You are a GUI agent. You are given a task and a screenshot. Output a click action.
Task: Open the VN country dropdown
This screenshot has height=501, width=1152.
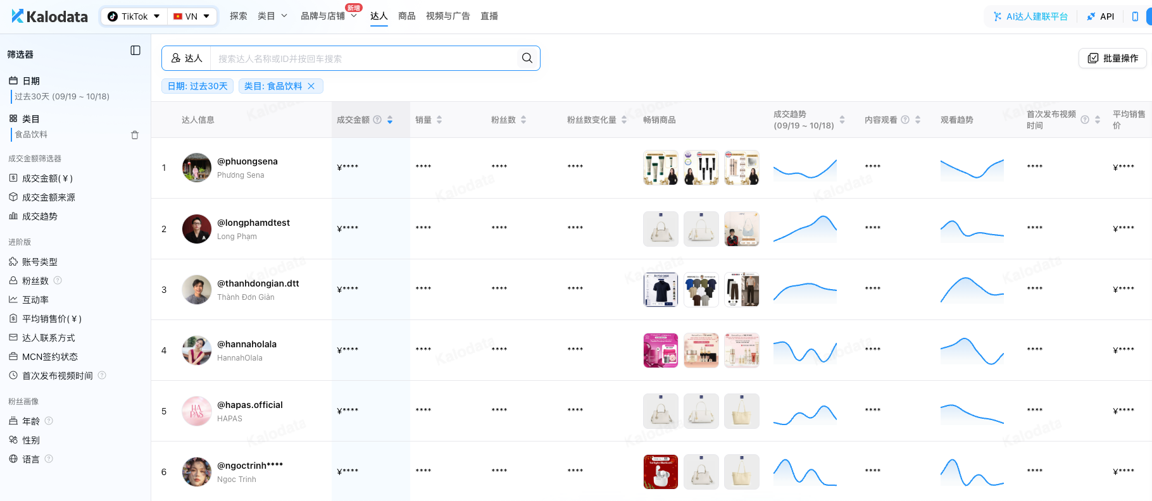coord(191,16)
